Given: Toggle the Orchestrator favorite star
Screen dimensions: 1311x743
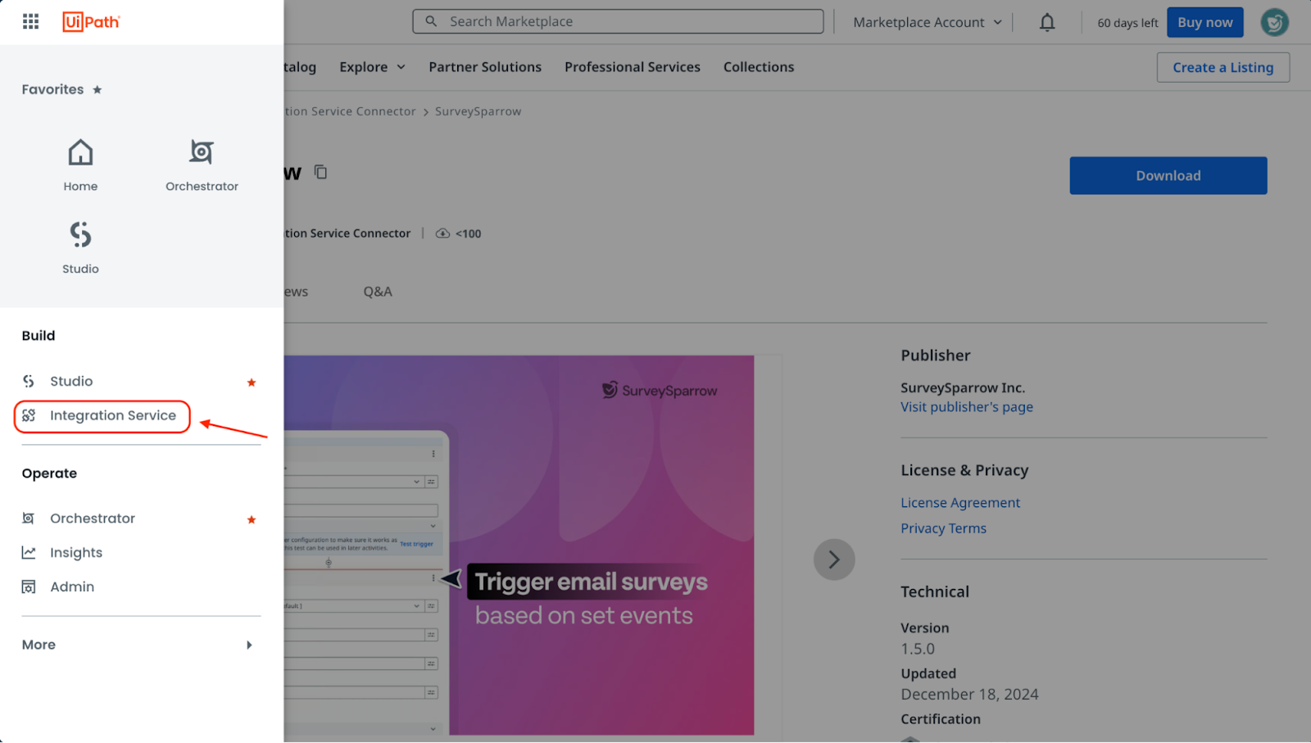Looking at the screenshot, I should (x=252, y=519).
